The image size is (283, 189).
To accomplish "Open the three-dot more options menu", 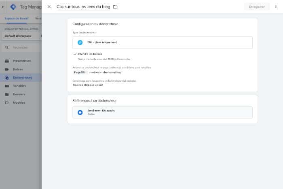I will (276, 7).
